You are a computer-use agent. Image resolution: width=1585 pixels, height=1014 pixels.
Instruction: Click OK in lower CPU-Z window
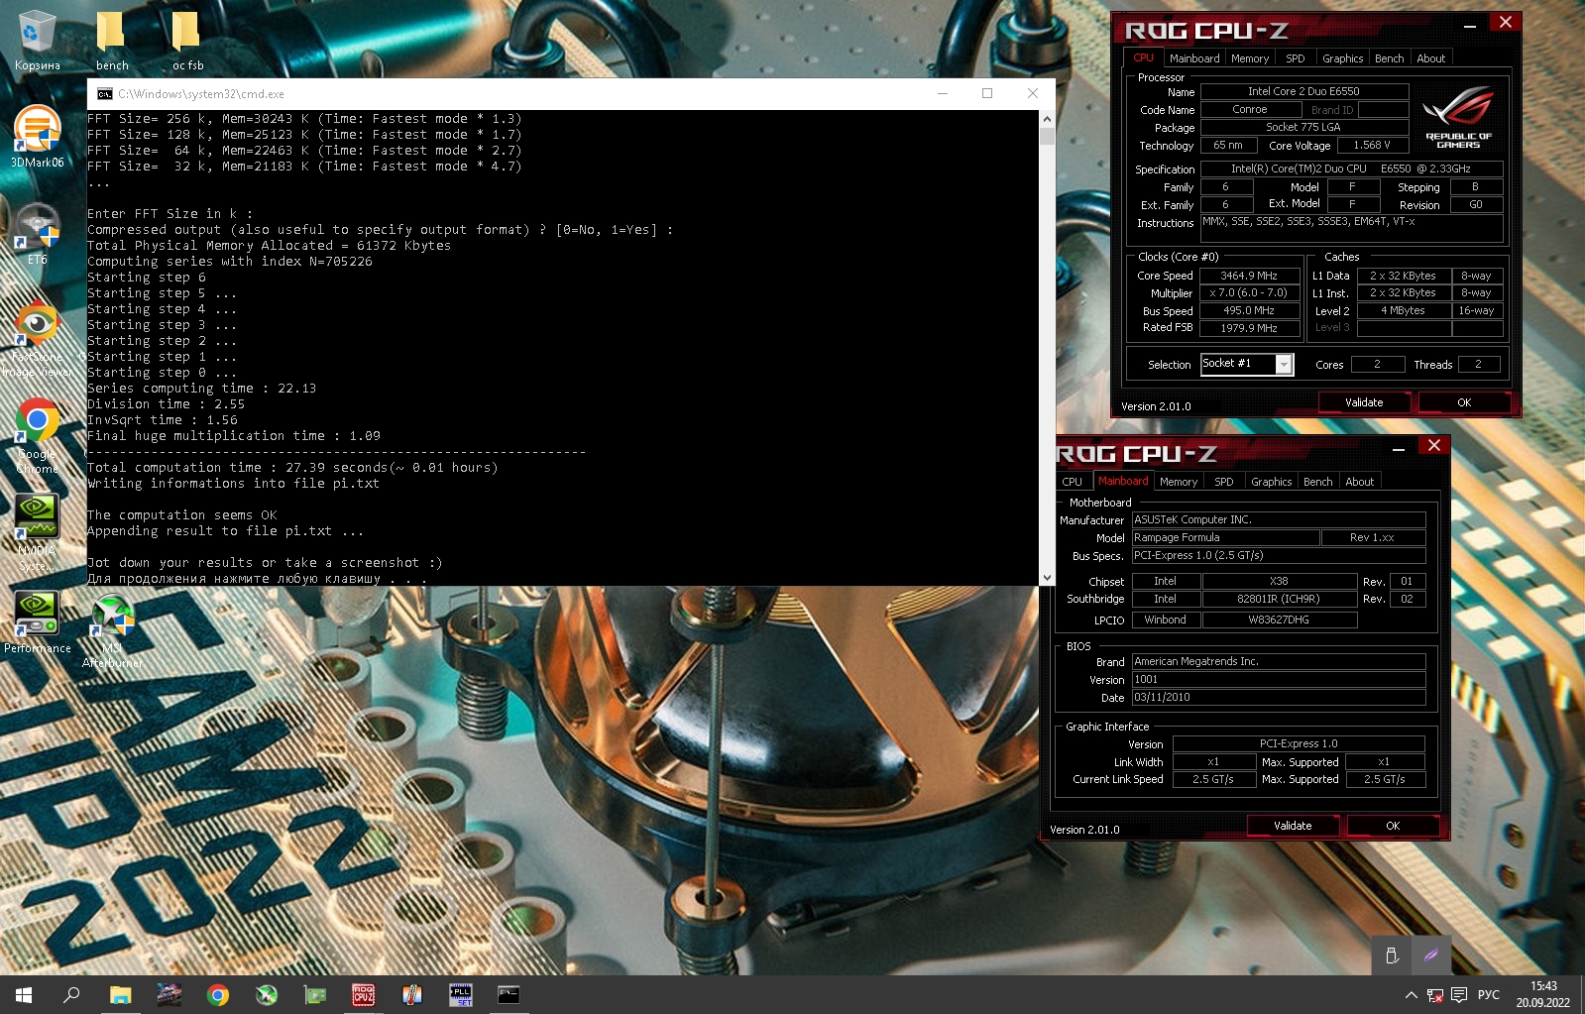[x=1393, y=826]
